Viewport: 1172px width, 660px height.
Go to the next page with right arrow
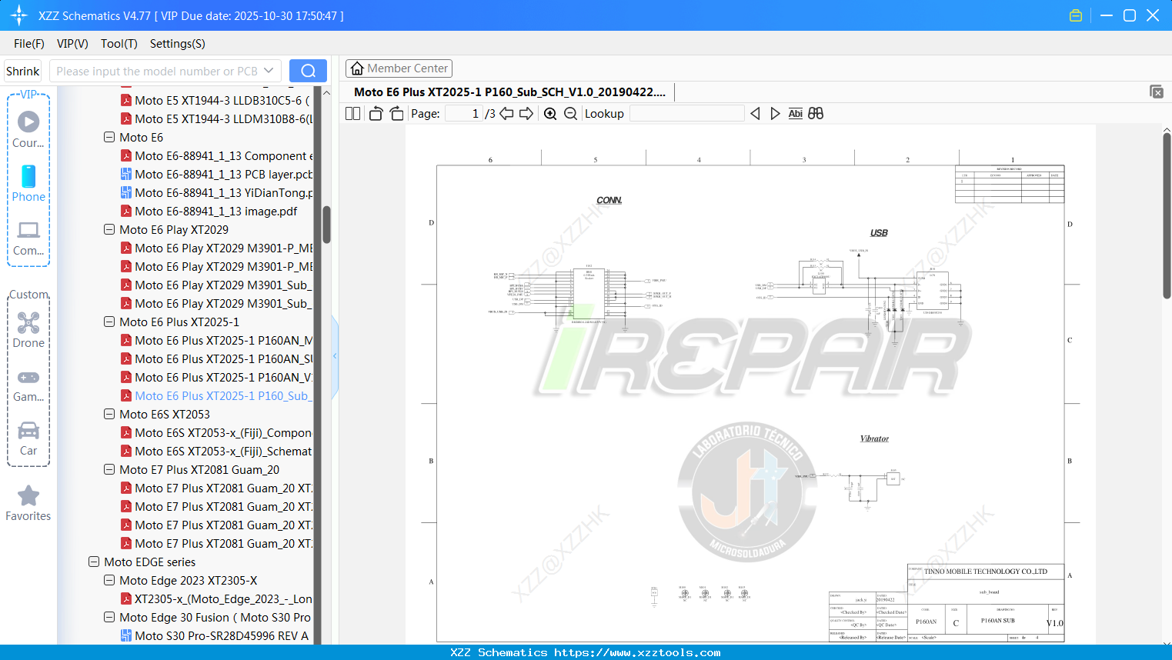[526, 114]
